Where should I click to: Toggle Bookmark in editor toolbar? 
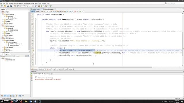click(x=67, y=11)
